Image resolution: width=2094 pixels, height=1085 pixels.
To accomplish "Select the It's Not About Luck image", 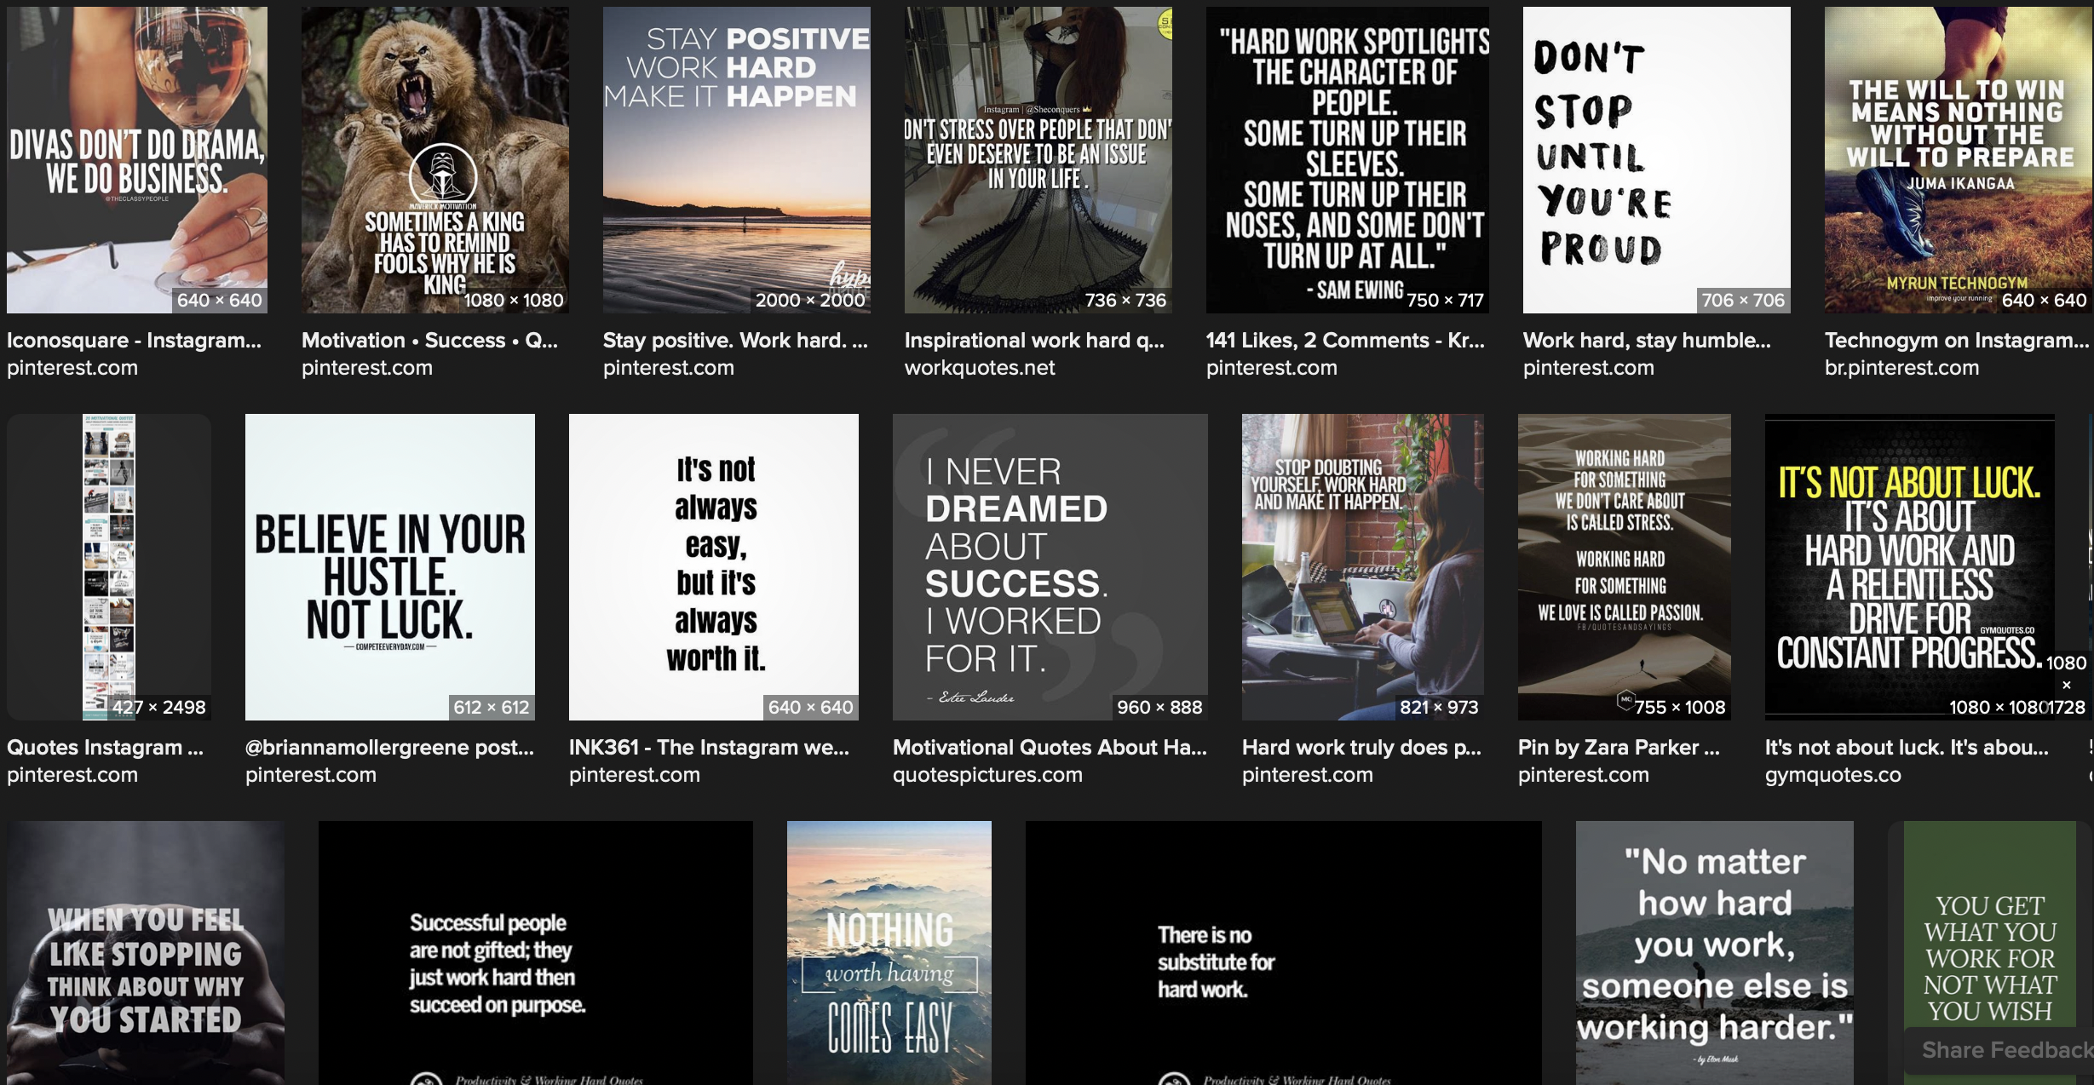I will click(x=1908, y=566).
